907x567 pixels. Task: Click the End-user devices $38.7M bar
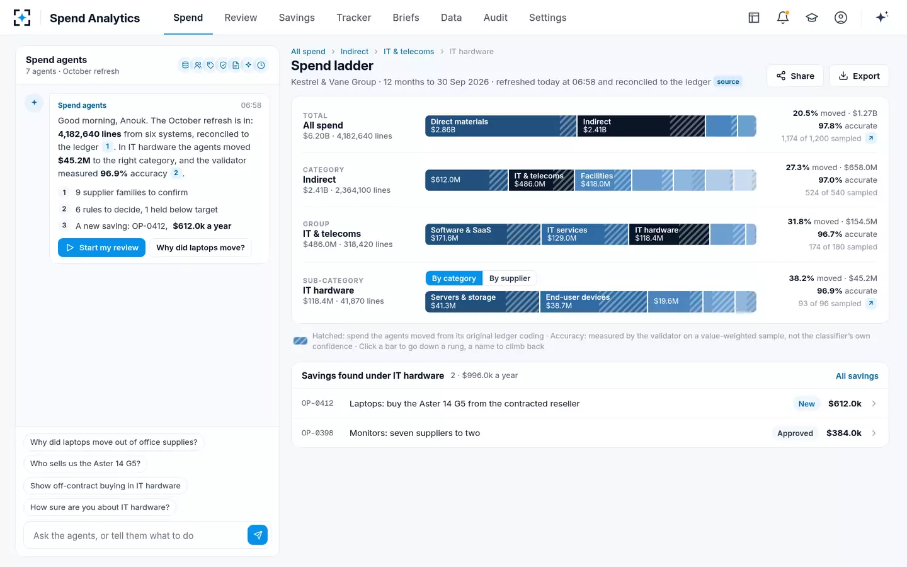pyautogui.click(x=593, y=302)
